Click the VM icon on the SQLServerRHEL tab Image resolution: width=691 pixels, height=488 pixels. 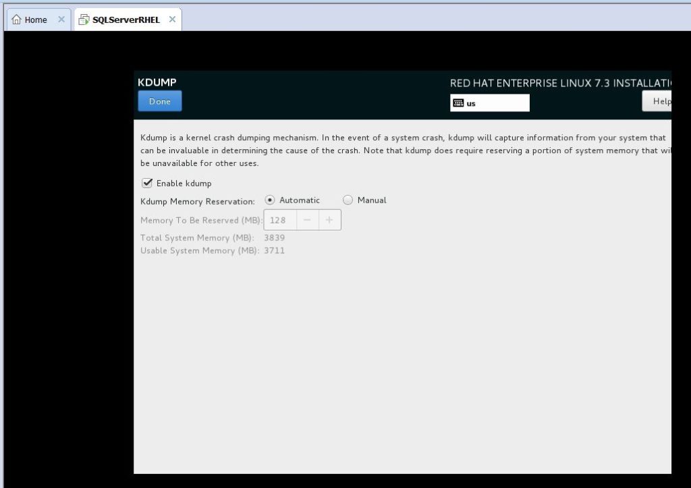84,20
